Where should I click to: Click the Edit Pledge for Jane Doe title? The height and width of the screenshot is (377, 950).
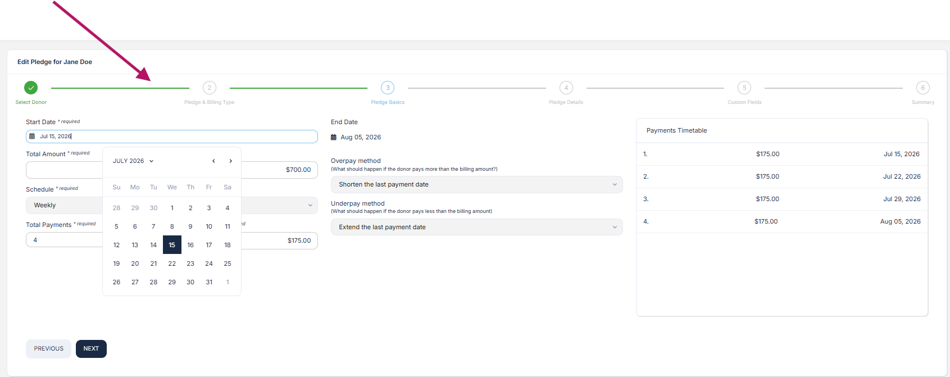click(x=54, y=62)
